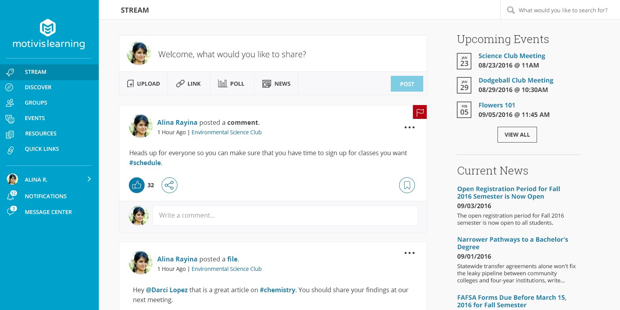Click Alina Rayina name on comment post

[x=177, y=122]
